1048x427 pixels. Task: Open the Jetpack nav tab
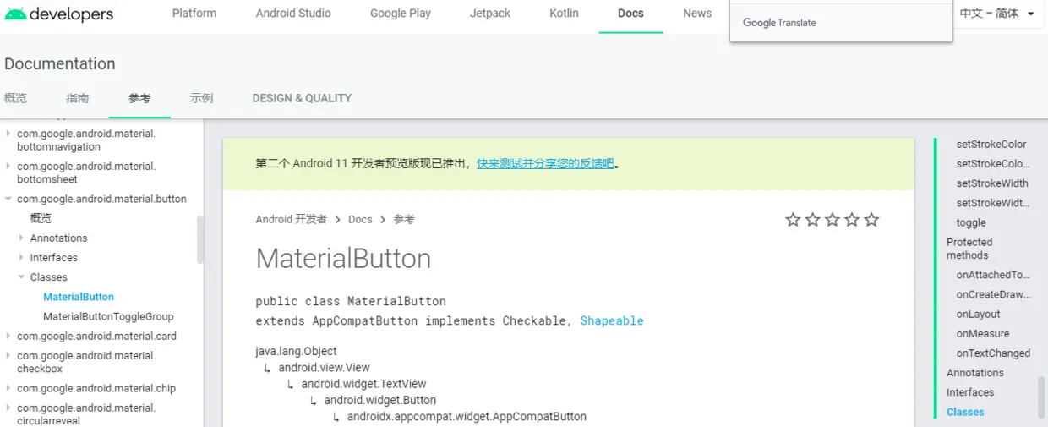[490, 14]
